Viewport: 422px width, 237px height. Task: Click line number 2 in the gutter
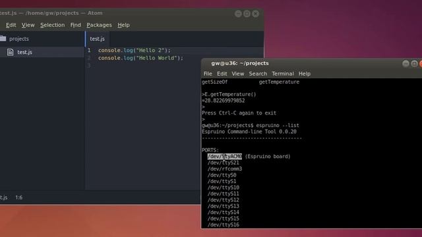89,58
